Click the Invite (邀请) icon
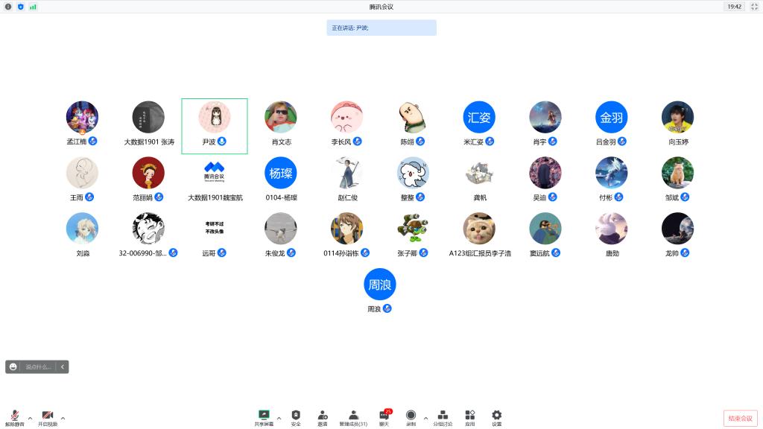This screenshot has height=429, width=763. (322, 416)
